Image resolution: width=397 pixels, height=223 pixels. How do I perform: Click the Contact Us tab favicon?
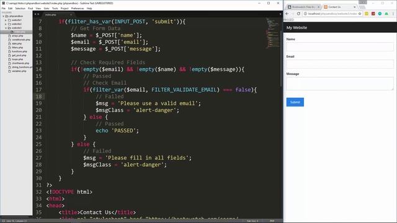coord(326,7)
